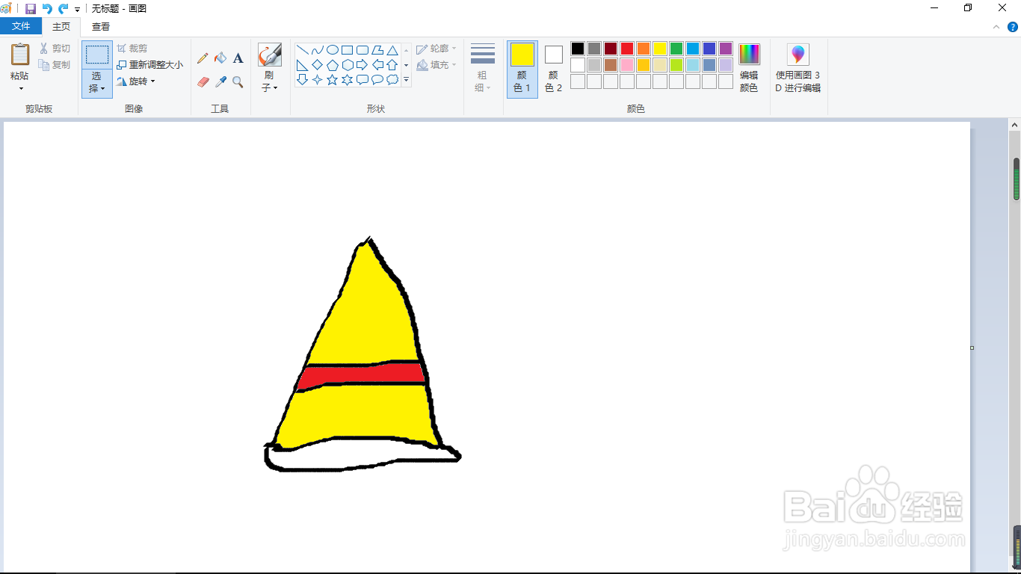This screenshot has height=574, width=1021.
Task: Choose the Right triangle shape
Action: click(303, 65)
